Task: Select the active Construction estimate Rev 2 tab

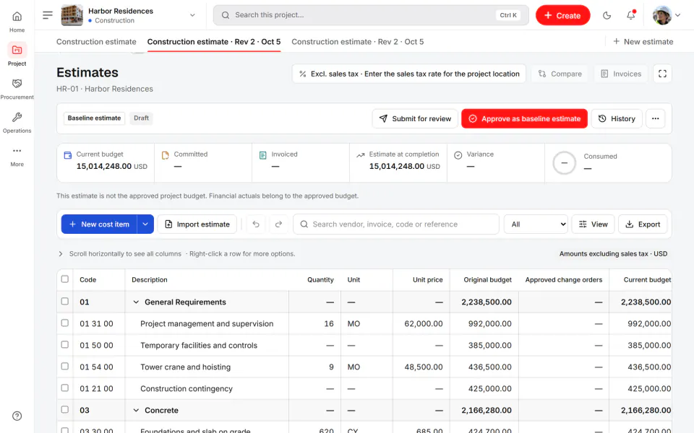Action: pos(214,42)
